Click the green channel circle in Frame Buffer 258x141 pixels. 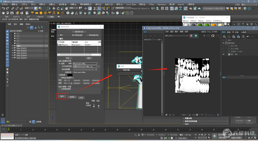point(196,36)
